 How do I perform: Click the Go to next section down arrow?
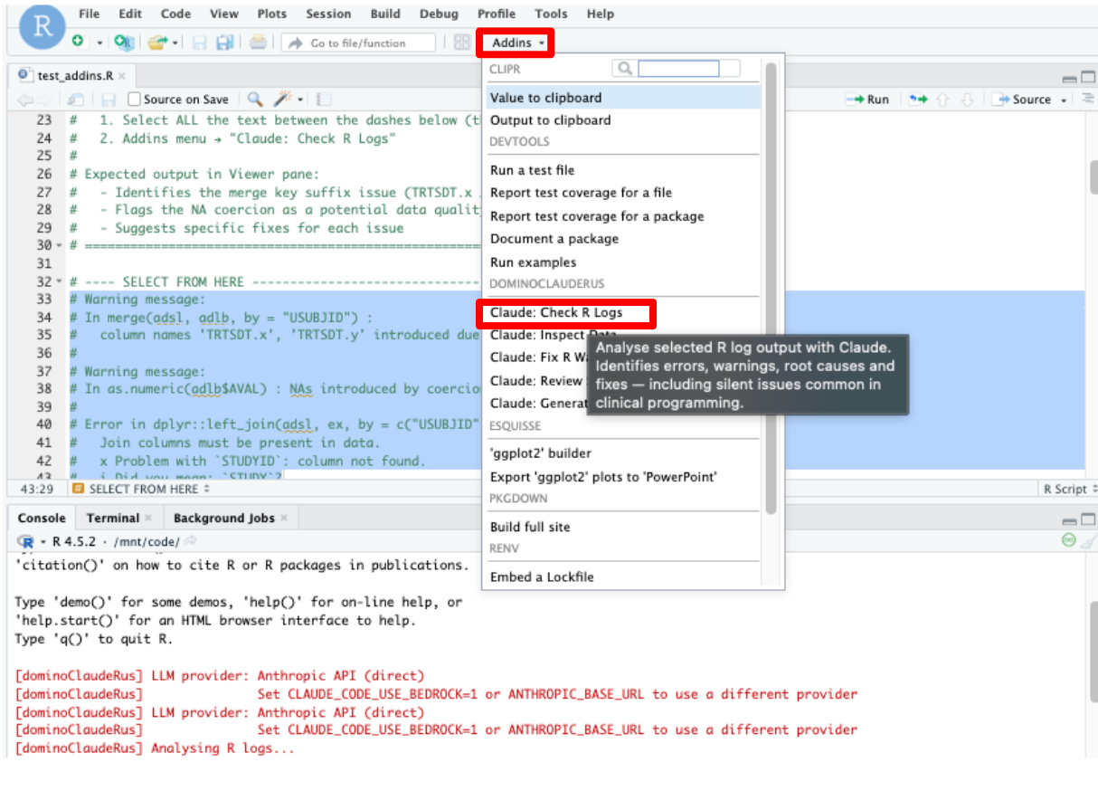[967, 100]
